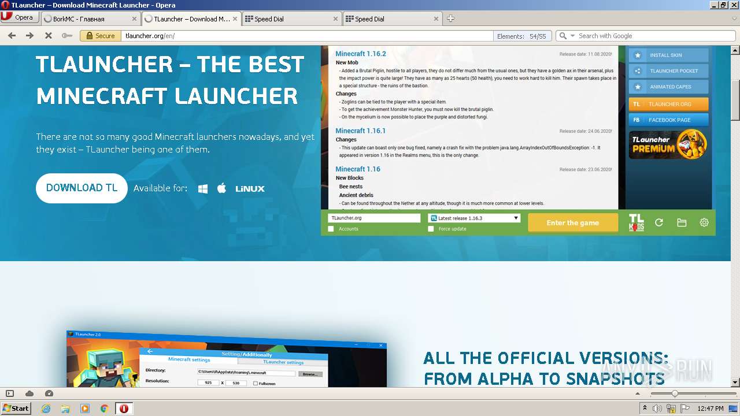Screen dimensions: 740x416
Task: Click the DOWNLOAD TL button
Action: coord(82,188)
